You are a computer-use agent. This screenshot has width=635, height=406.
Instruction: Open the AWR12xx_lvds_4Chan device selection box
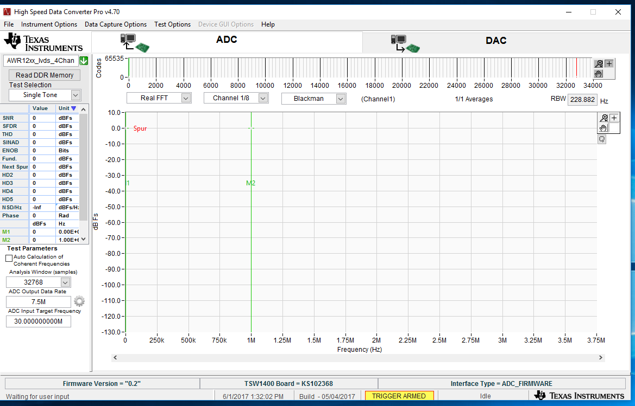click(x=41, y=61)
